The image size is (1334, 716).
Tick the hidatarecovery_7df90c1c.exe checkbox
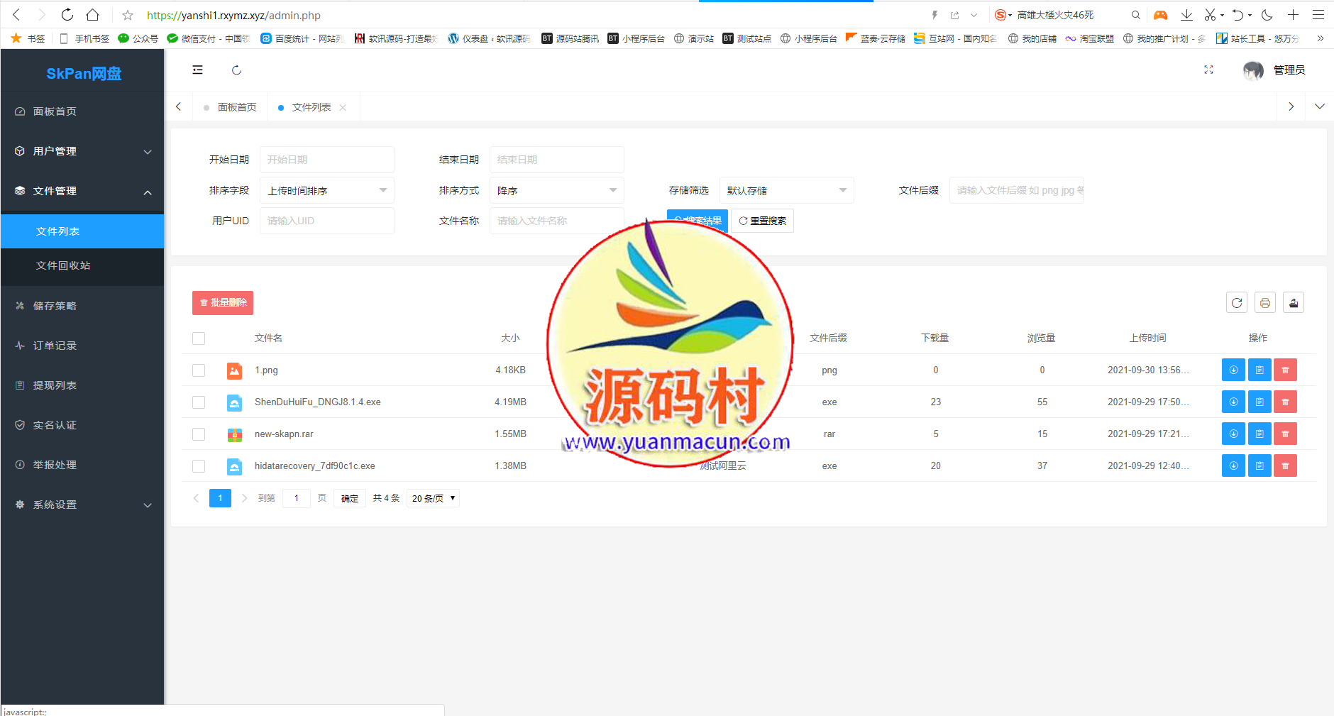pos(199,466)
